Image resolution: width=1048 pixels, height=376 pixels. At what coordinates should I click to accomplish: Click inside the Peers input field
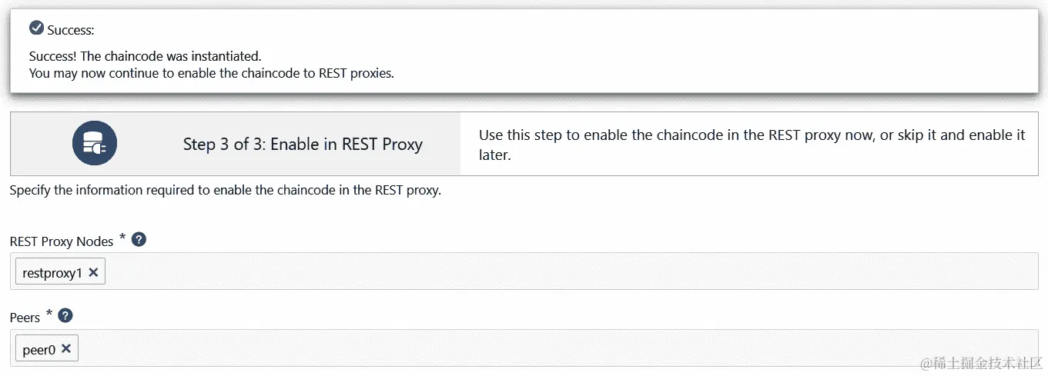pyautogui.click(x=539, y=349)
